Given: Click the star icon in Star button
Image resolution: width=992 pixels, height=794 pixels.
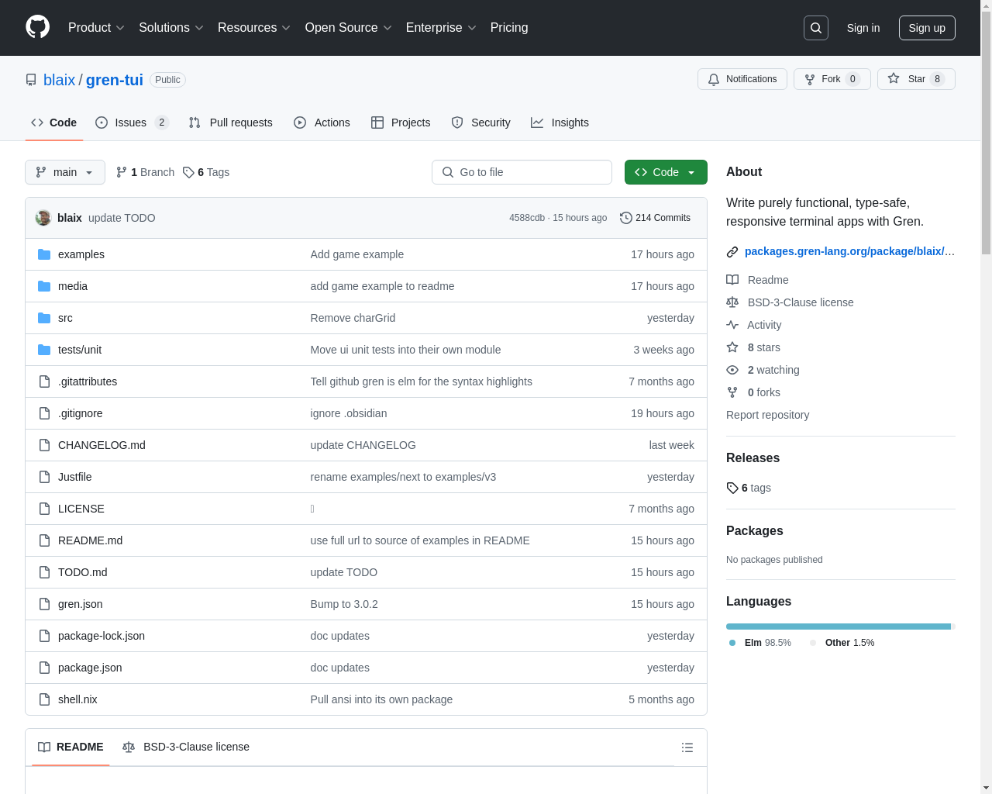Looking at the screenshot, I should 894,78.
